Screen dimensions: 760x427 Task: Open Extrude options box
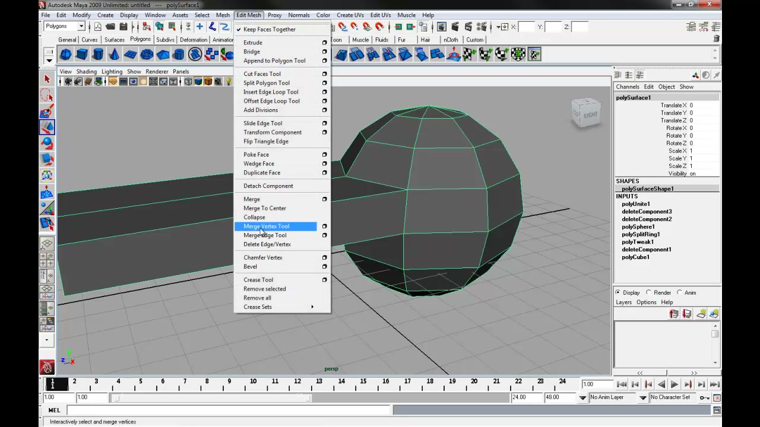pos(324,43)
